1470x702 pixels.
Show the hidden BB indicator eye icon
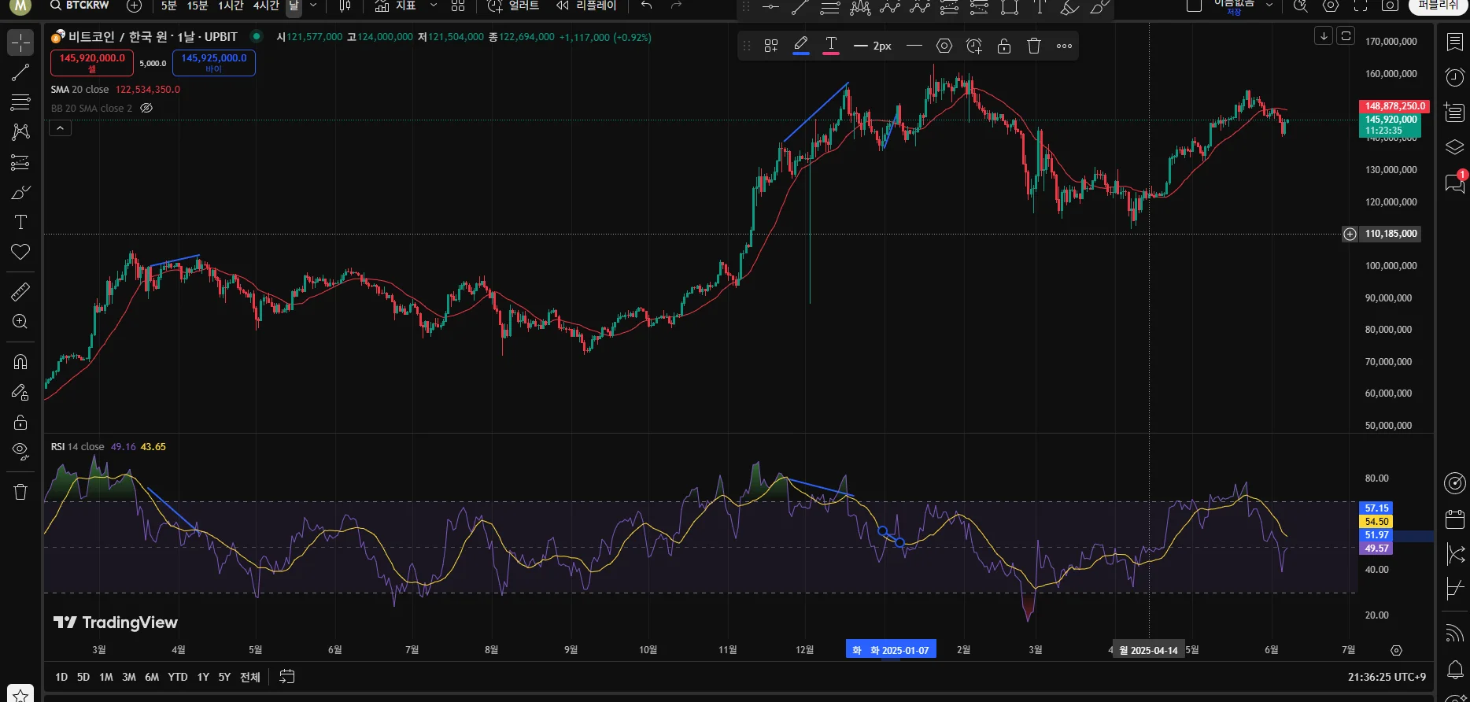[146, 109]
